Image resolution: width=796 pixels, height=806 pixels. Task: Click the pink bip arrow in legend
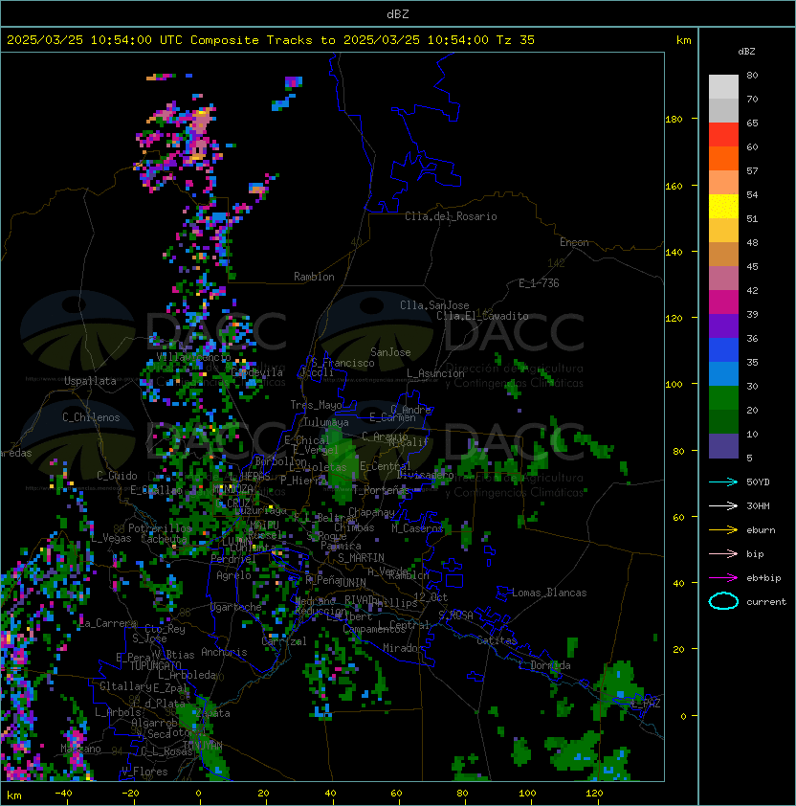[723, 553]
